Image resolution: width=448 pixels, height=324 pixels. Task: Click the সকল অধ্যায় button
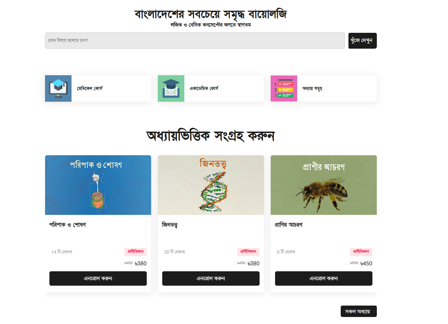[359, 311]
